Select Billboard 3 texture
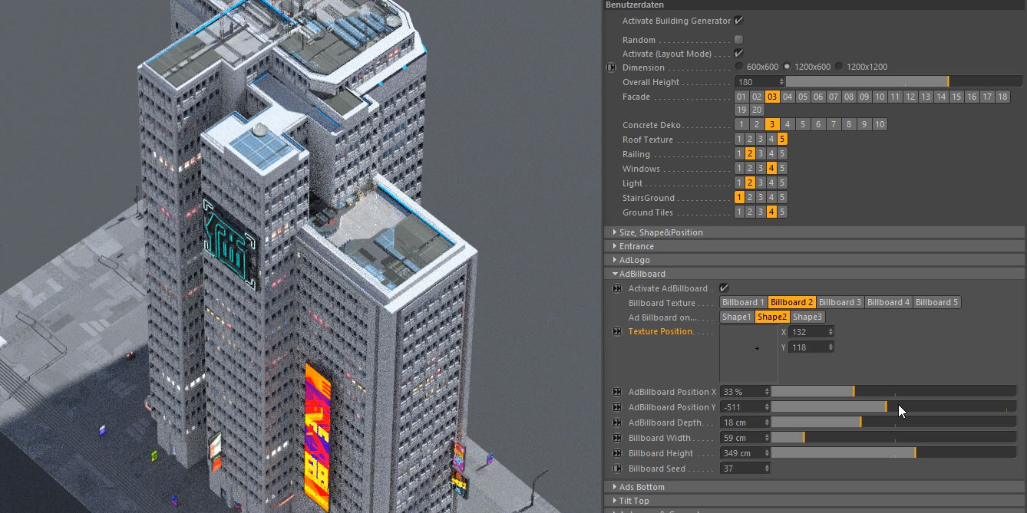Image resolution: width=1027 pixels, height=513 pixels. pos(840,303)
